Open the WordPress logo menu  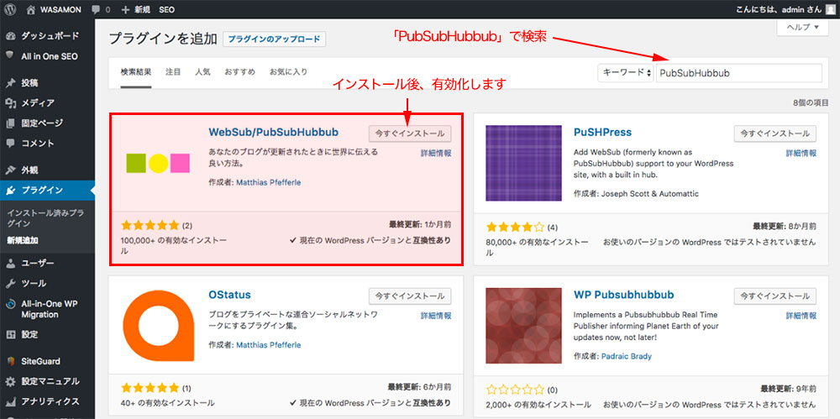tap(11, 9)
